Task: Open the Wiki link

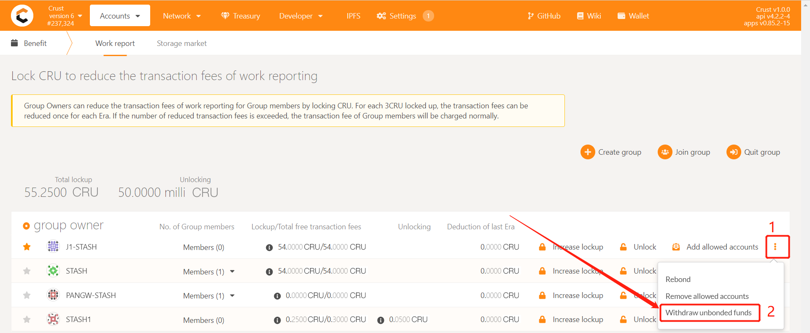Action: tap(589, 16)
